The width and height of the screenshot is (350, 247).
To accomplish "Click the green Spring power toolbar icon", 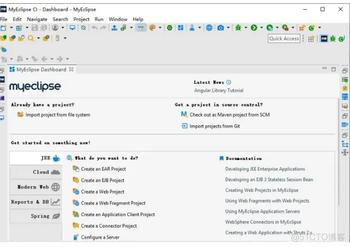I will [170, 28].
